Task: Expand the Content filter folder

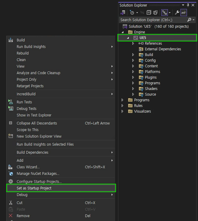Action: (133, 66)
